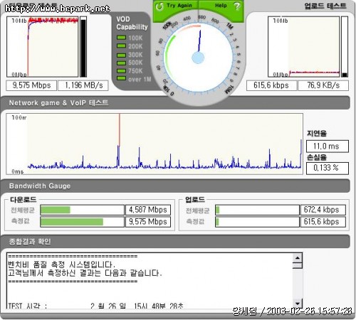The image size is (356, 320).
Task: Click the download speed 9,575 Mbps field
Action: pos(31,85)
